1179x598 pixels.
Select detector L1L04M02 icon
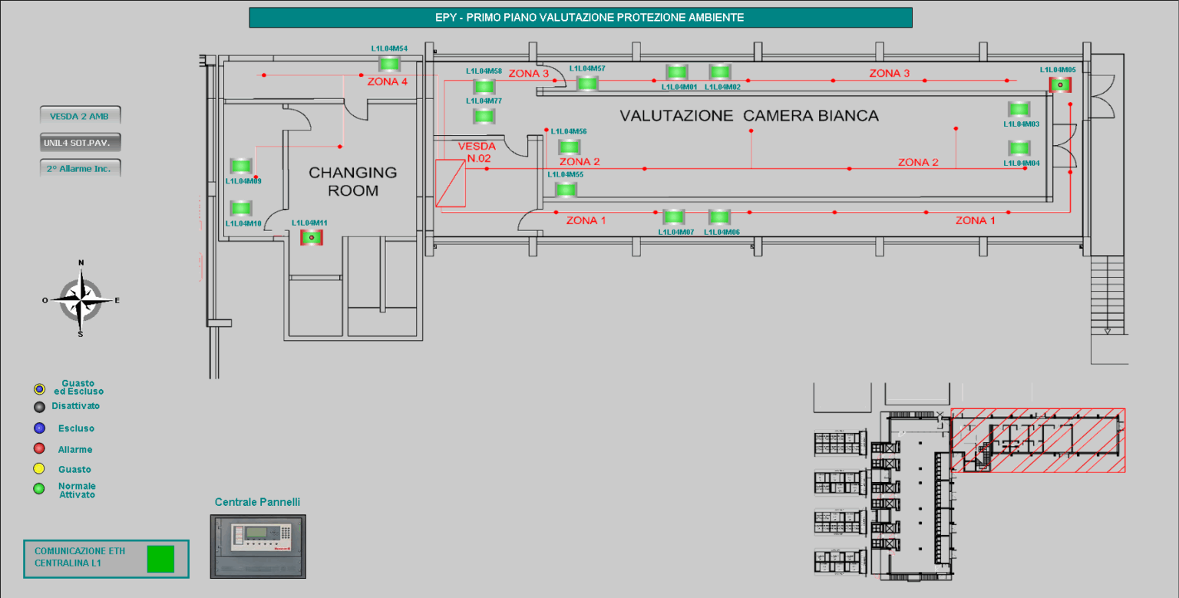pyautogui.click(x=720, y=72)
